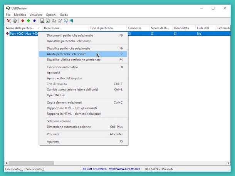This screenshot has width=235, height=176.
Task: Open the Visualizza menu
Action: [36, 15]
